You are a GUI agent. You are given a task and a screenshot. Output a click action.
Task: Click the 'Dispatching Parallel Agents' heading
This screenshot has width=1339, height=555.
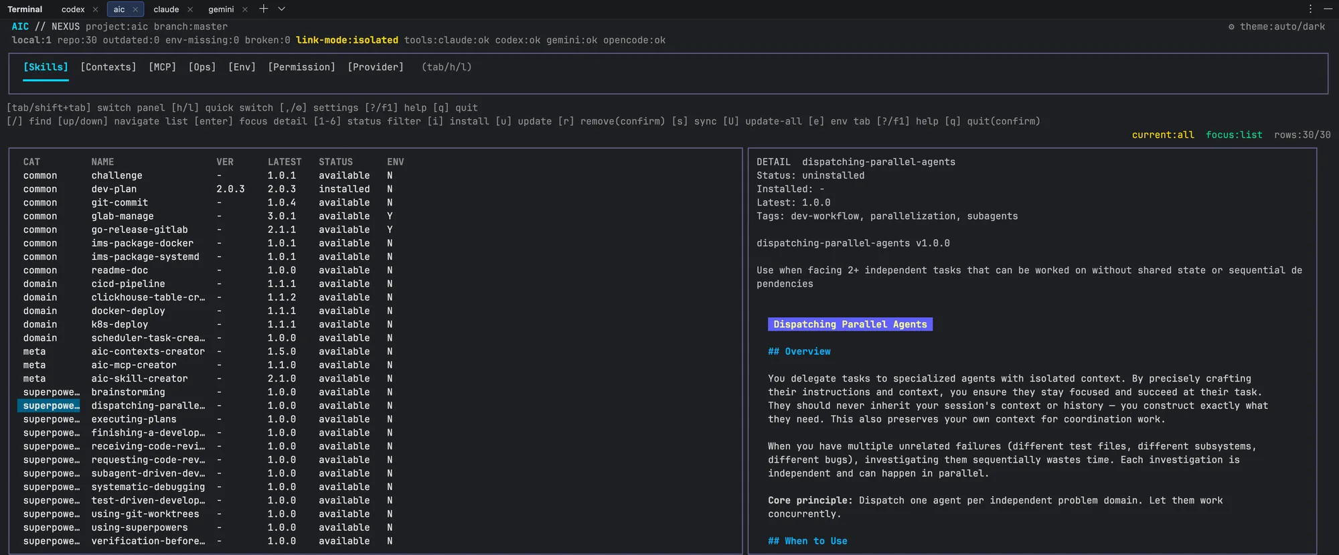coord(850,324)
